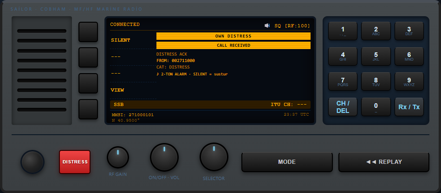Click the N 40.9500° position text
This screenshot has width=441, height=193.
click(126, 120)
